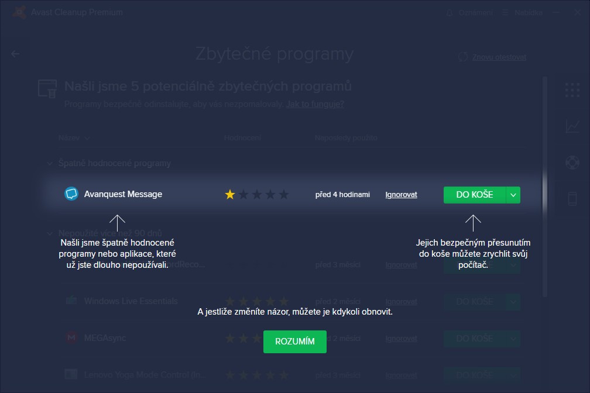
Task: Click Ignorovat for MEGAsync
Action: [x=401, y=339]
